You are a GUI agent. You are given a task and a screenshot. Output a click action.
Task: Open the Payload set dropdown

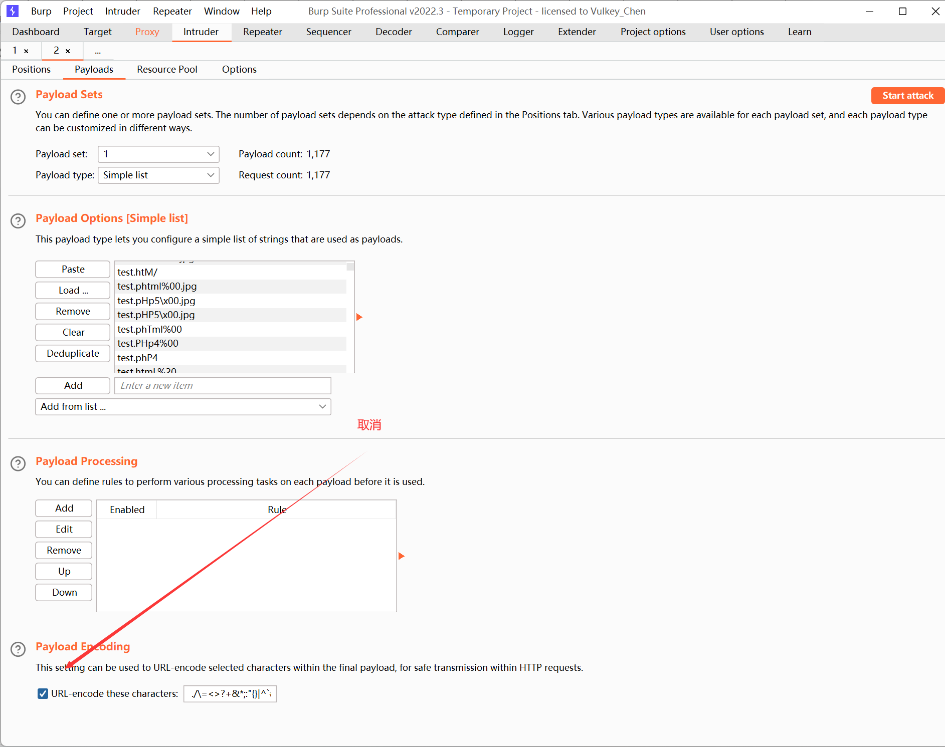pyautogui.click(x=158, y=154)
